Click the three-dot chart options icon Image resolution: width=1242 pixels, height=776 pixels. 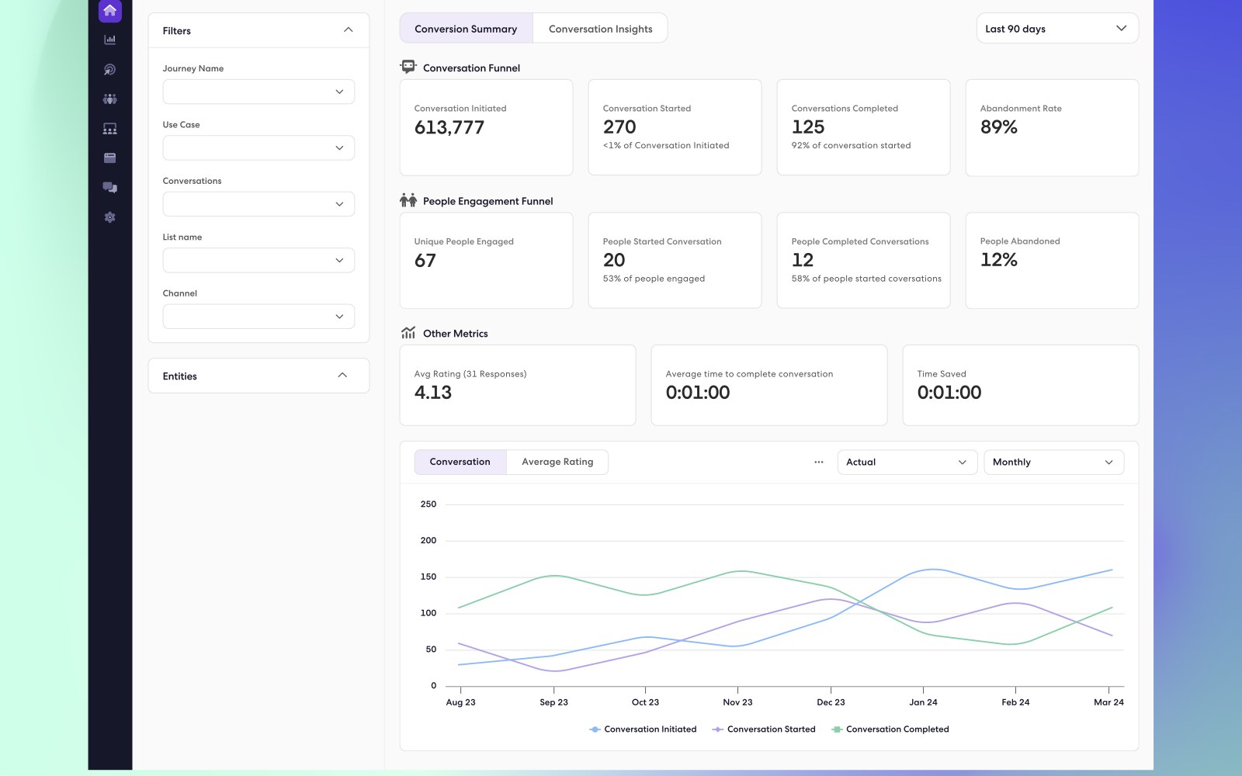coord(818,462)
